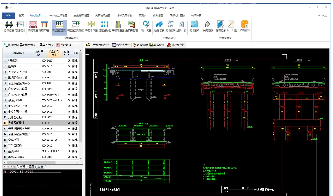333x196 pixels.
Task: Launch the orange 结构计算 structure calculation icon
Action: coord(245,26)
